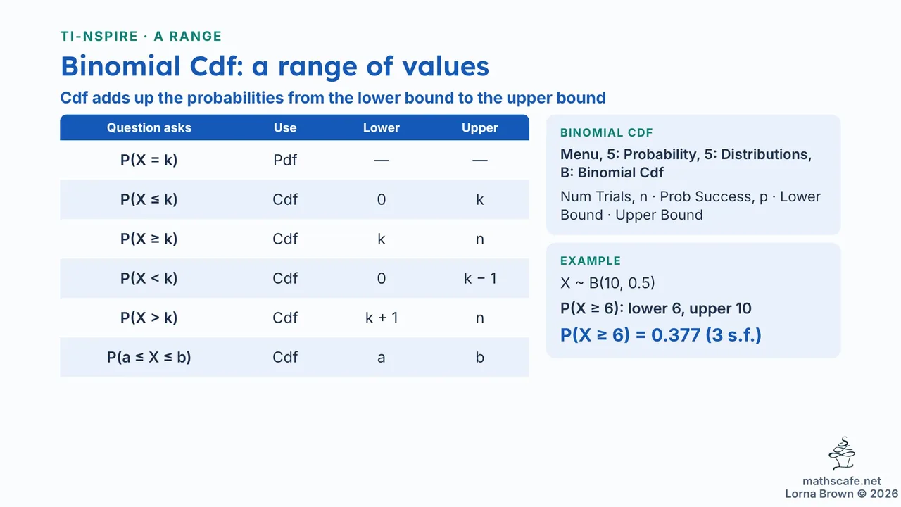
Task: Select the P(X = k) row
Action: tap(294, 160)
